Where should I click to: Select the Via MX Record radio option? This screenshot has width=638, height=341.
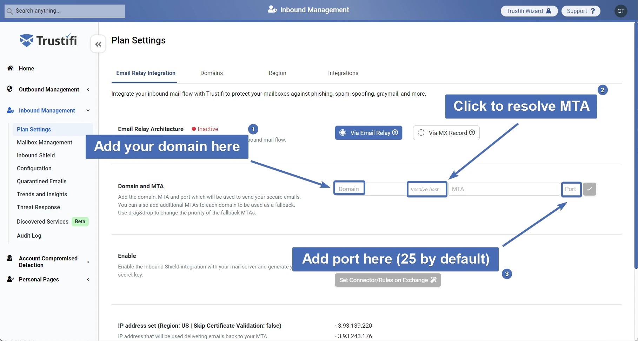421,133
